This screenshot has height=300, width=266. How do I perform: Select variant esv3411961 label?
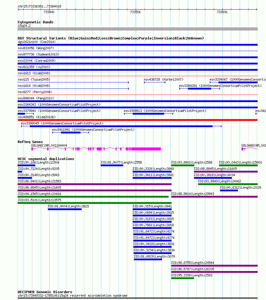(x=93, y=130)
